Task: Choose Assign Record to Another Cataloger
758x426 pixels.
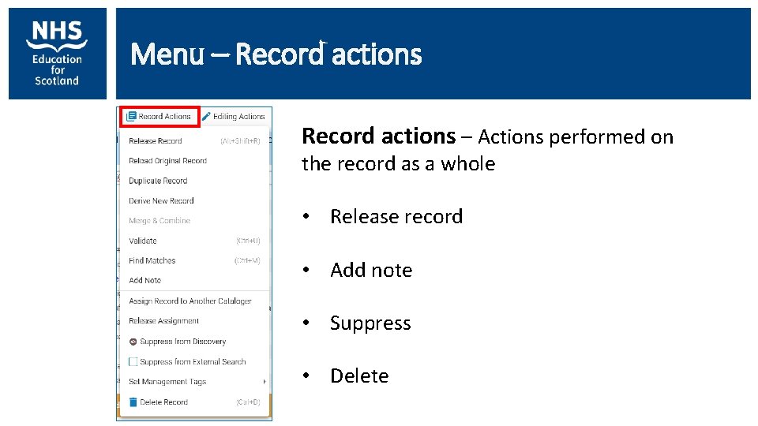Action: pos(190,301)
